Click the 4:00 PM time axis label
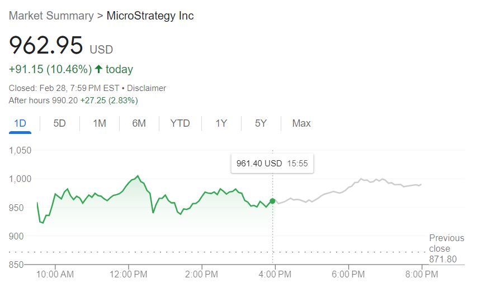The width and height of the screenshot is (477, 288). pos(275,275)
